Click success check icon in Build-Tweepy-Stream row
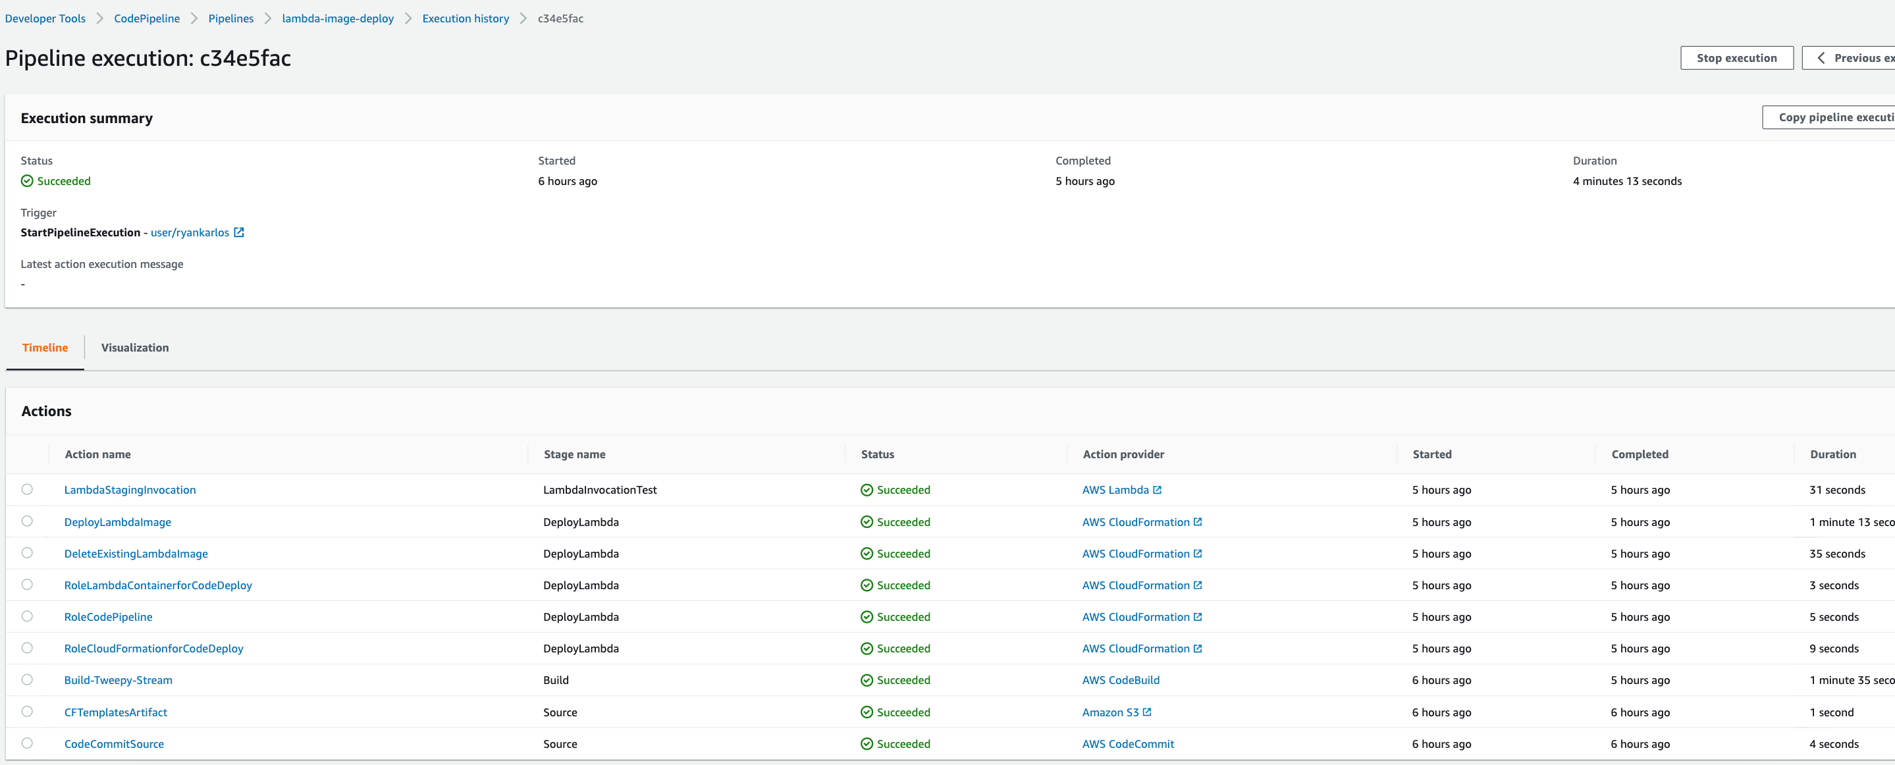The image size is (1895, 765). [x=867, y=681]
